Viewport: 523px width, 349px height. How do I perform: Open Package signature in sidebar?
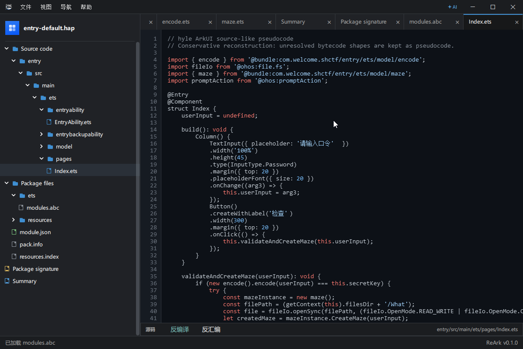click(x=35, y=269)
